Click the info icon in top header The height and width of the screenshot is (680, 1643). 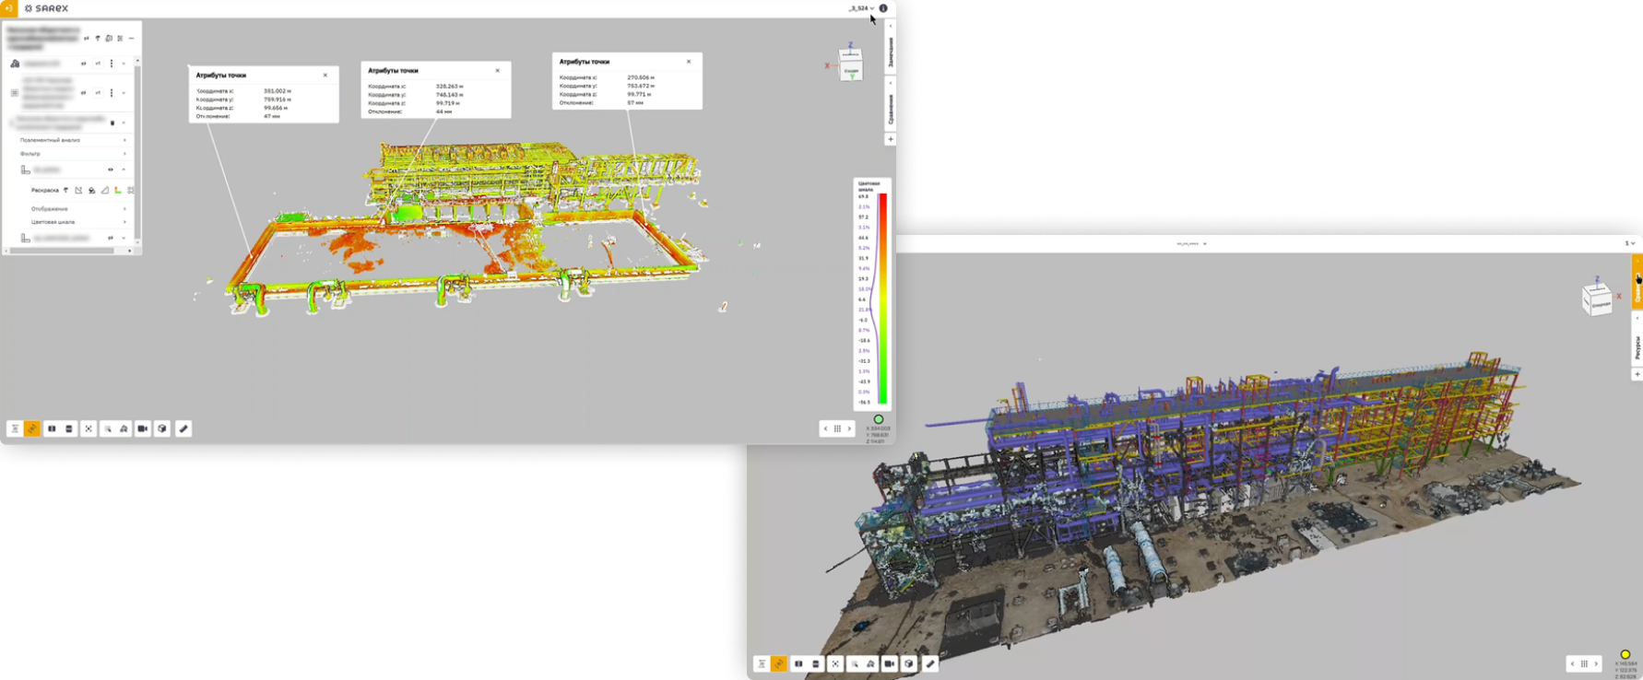[883, 8]
